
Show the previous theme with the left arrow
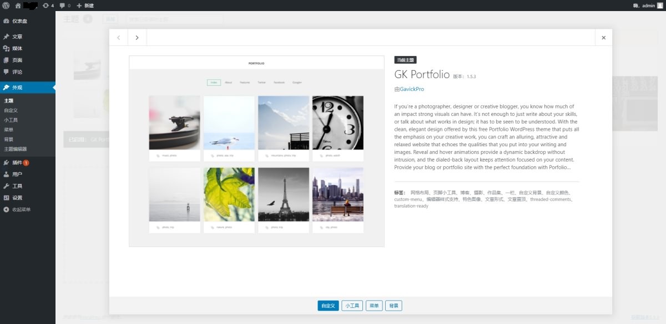coord(119,38)
